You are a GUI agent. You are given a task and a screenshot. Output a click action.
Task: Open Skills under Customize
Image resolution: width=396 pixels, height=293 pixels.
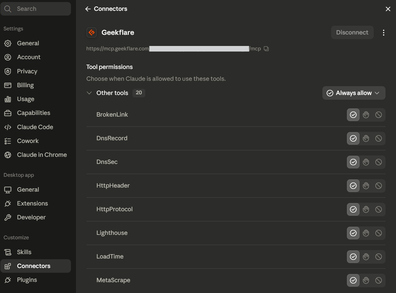tap(35, 252)
